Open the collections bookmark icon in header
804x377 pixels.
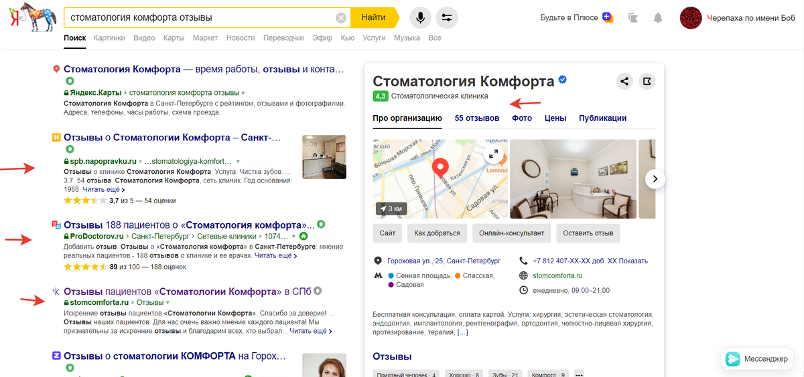[x=633, y=18]
